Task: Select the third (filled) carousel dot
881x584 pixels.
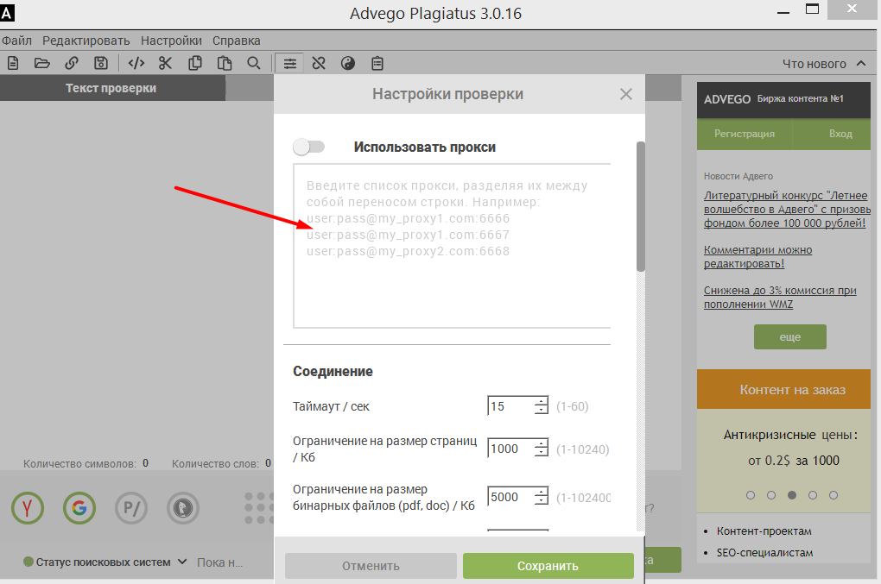Action: tap(792, 495)
